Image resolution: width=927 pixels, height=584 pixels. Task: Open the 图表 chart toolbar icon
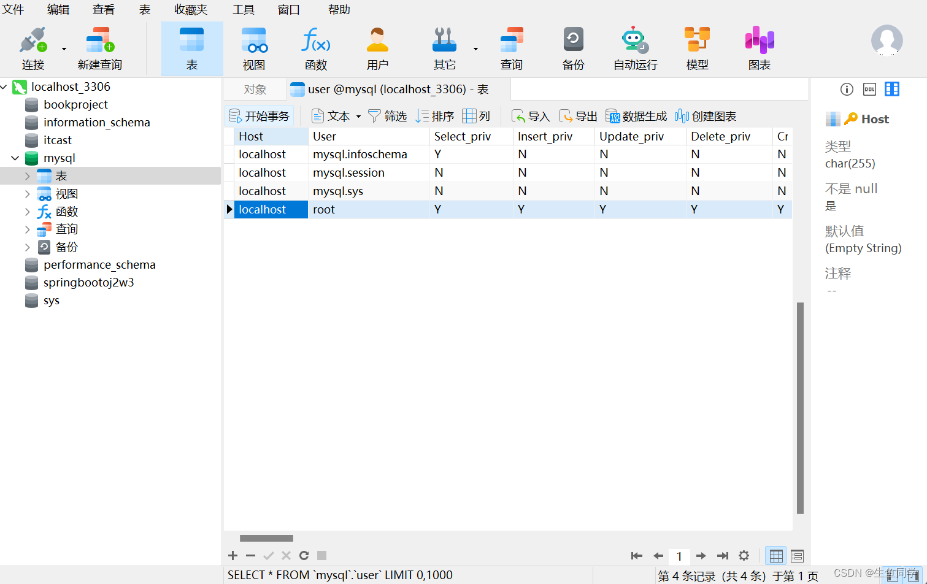[x=760, y=48]
